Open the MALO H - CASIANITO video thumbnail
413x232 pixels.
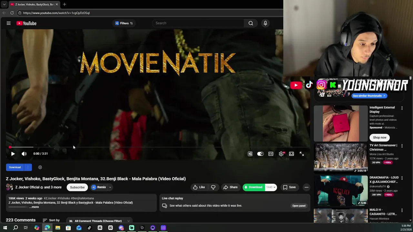click(341, 215)
